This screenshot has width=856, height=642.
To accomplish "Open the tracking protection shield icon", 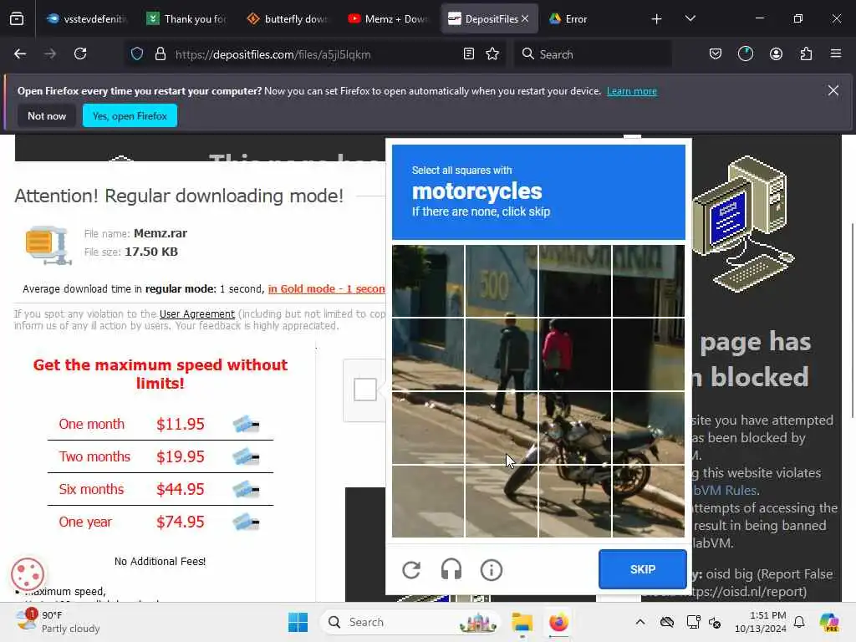I will 137,54.
